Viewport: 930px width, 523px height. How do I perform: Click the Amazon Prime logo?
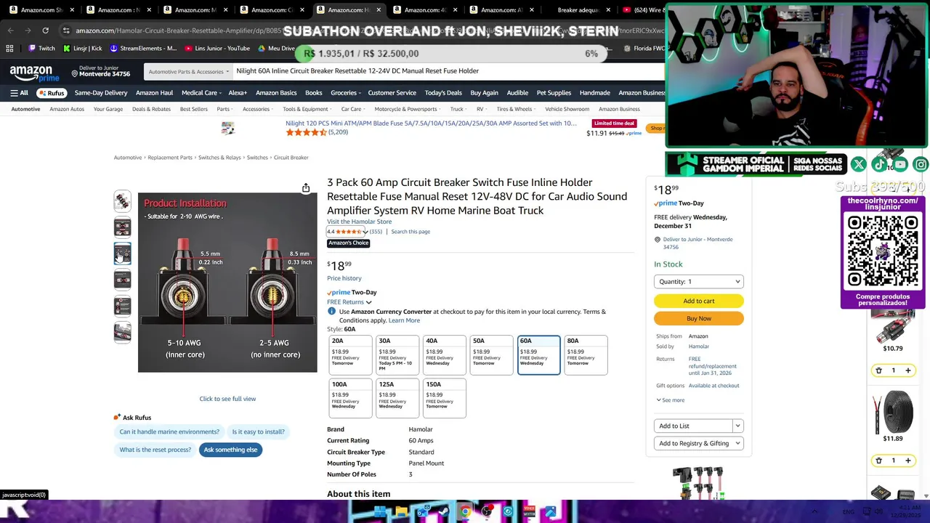pos(35,73)
